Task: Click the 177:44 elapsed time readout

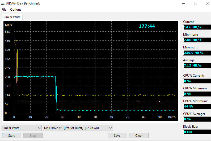Action: pos(147,26)
